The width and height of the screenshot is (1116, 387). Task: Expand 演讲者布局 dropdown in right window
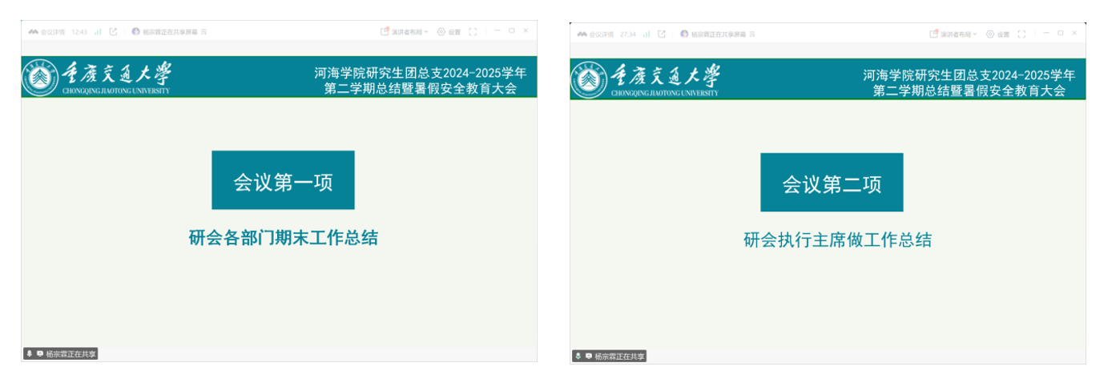(958, 34)
